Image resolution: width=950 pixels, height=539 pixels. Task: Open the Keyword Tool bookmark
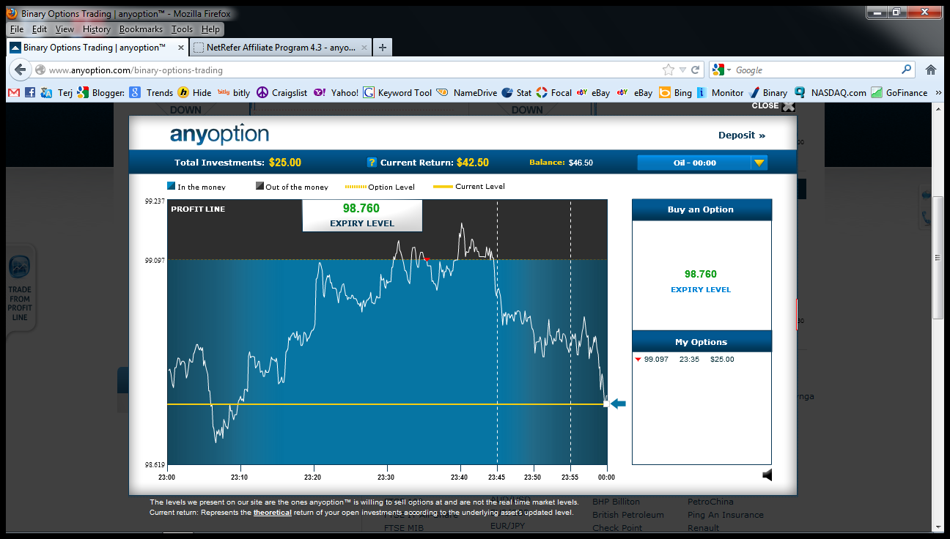397,93
